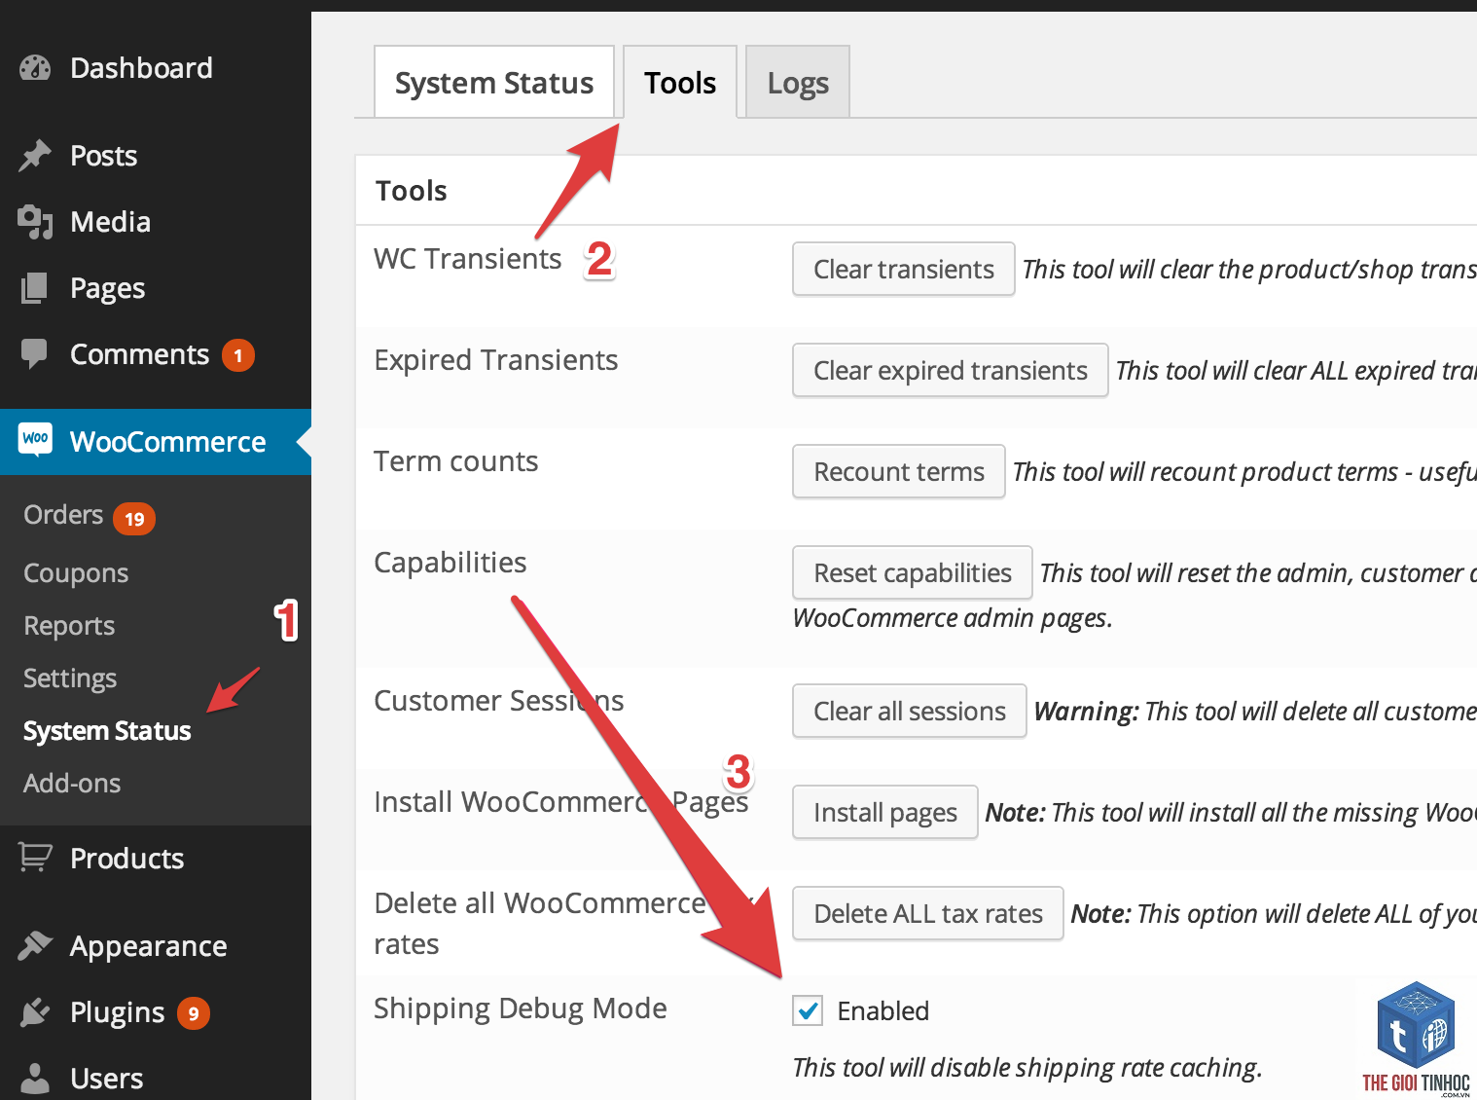Select the Tools tab

point(680,83)
